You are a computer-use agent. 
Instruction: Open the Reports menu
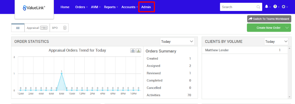(111, 7)
